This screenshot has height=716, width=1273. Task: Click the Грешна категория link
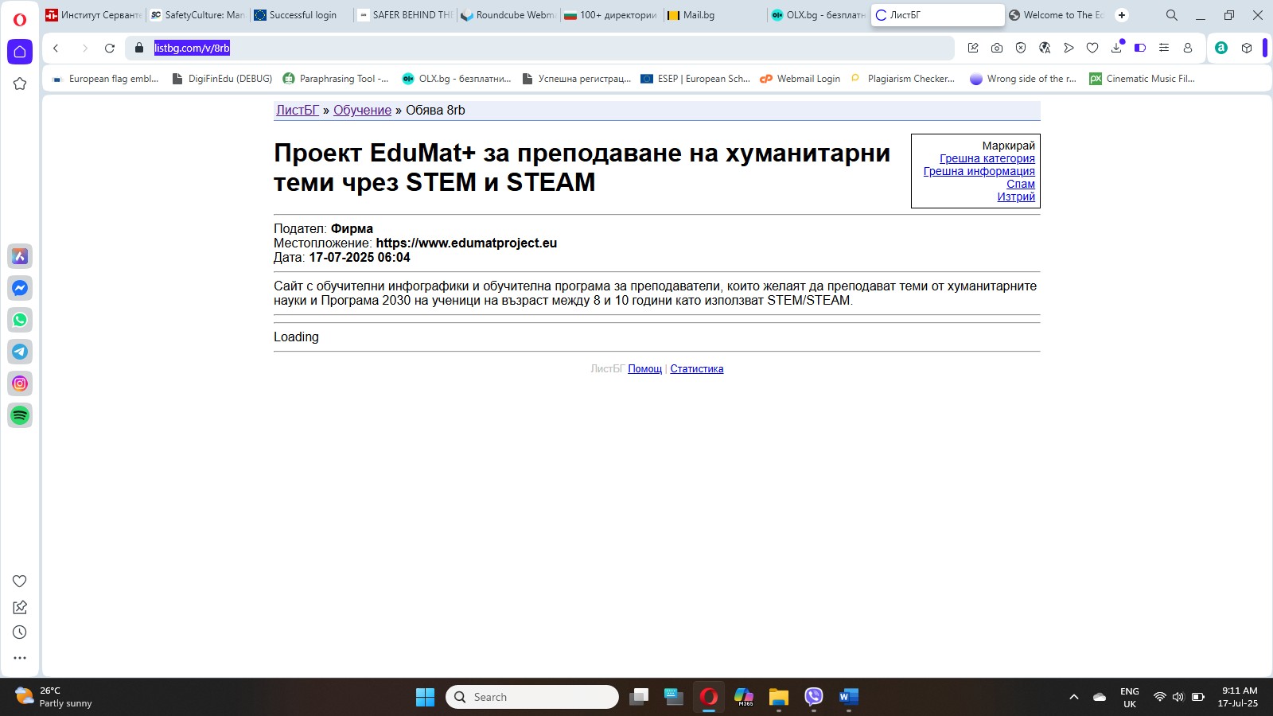pyautogui.click(x=987, y=158)
